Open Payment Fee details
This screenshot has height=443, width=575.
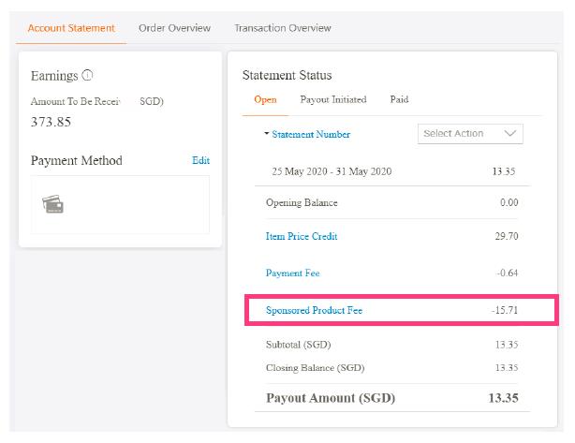tap(293, 273)
